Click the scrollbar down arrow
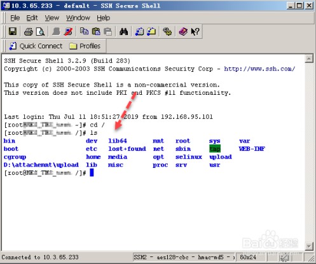Viewport: 316px width, 264px height. (x=309, y=246)
